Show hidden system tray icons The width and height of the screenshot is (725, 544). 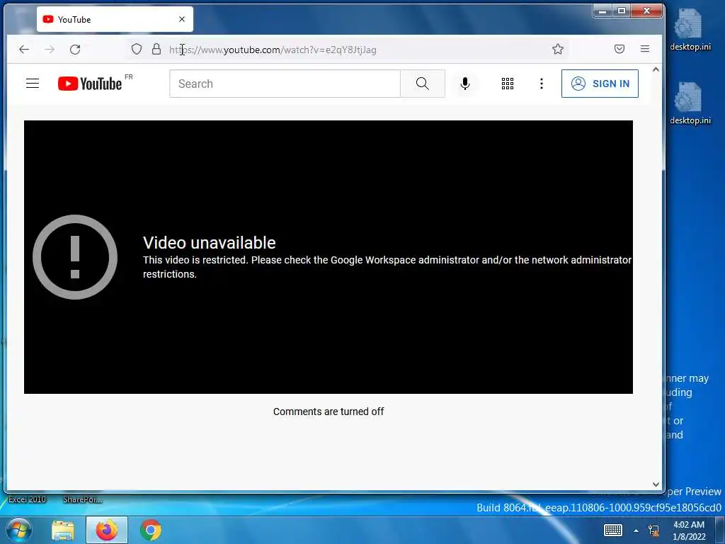tap(636, 531)
